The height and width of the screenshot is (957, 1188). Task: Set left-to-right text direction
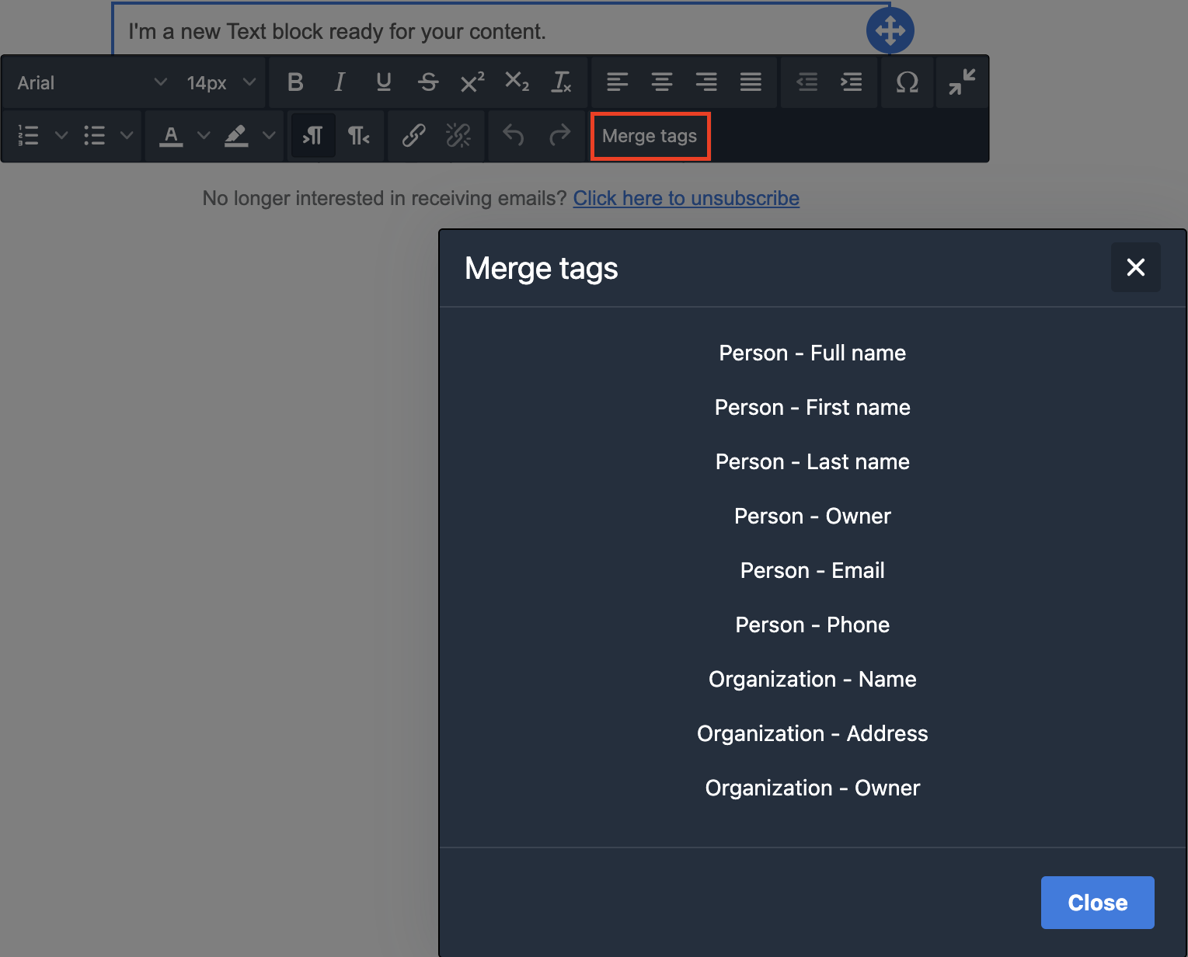tap(313, 136)
